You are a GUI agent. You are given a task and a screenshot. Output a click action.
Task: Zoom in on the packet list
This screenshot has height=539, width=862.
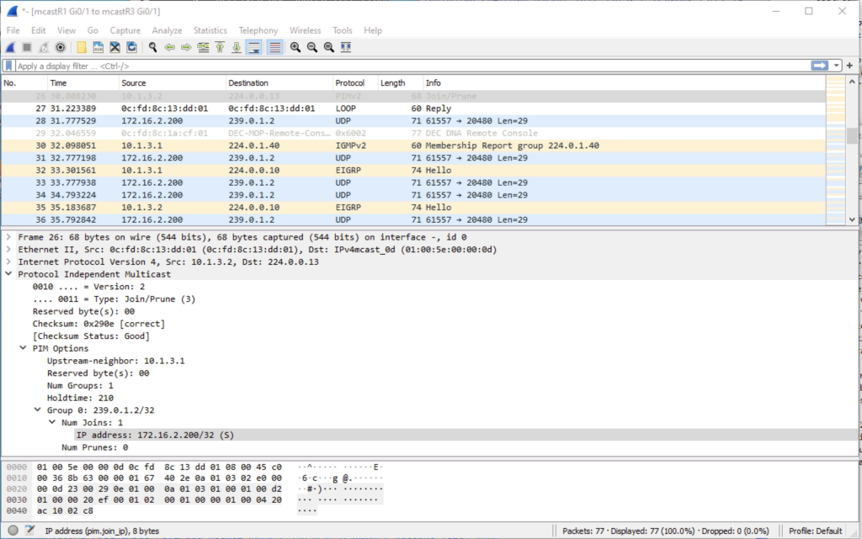point(294,47)
